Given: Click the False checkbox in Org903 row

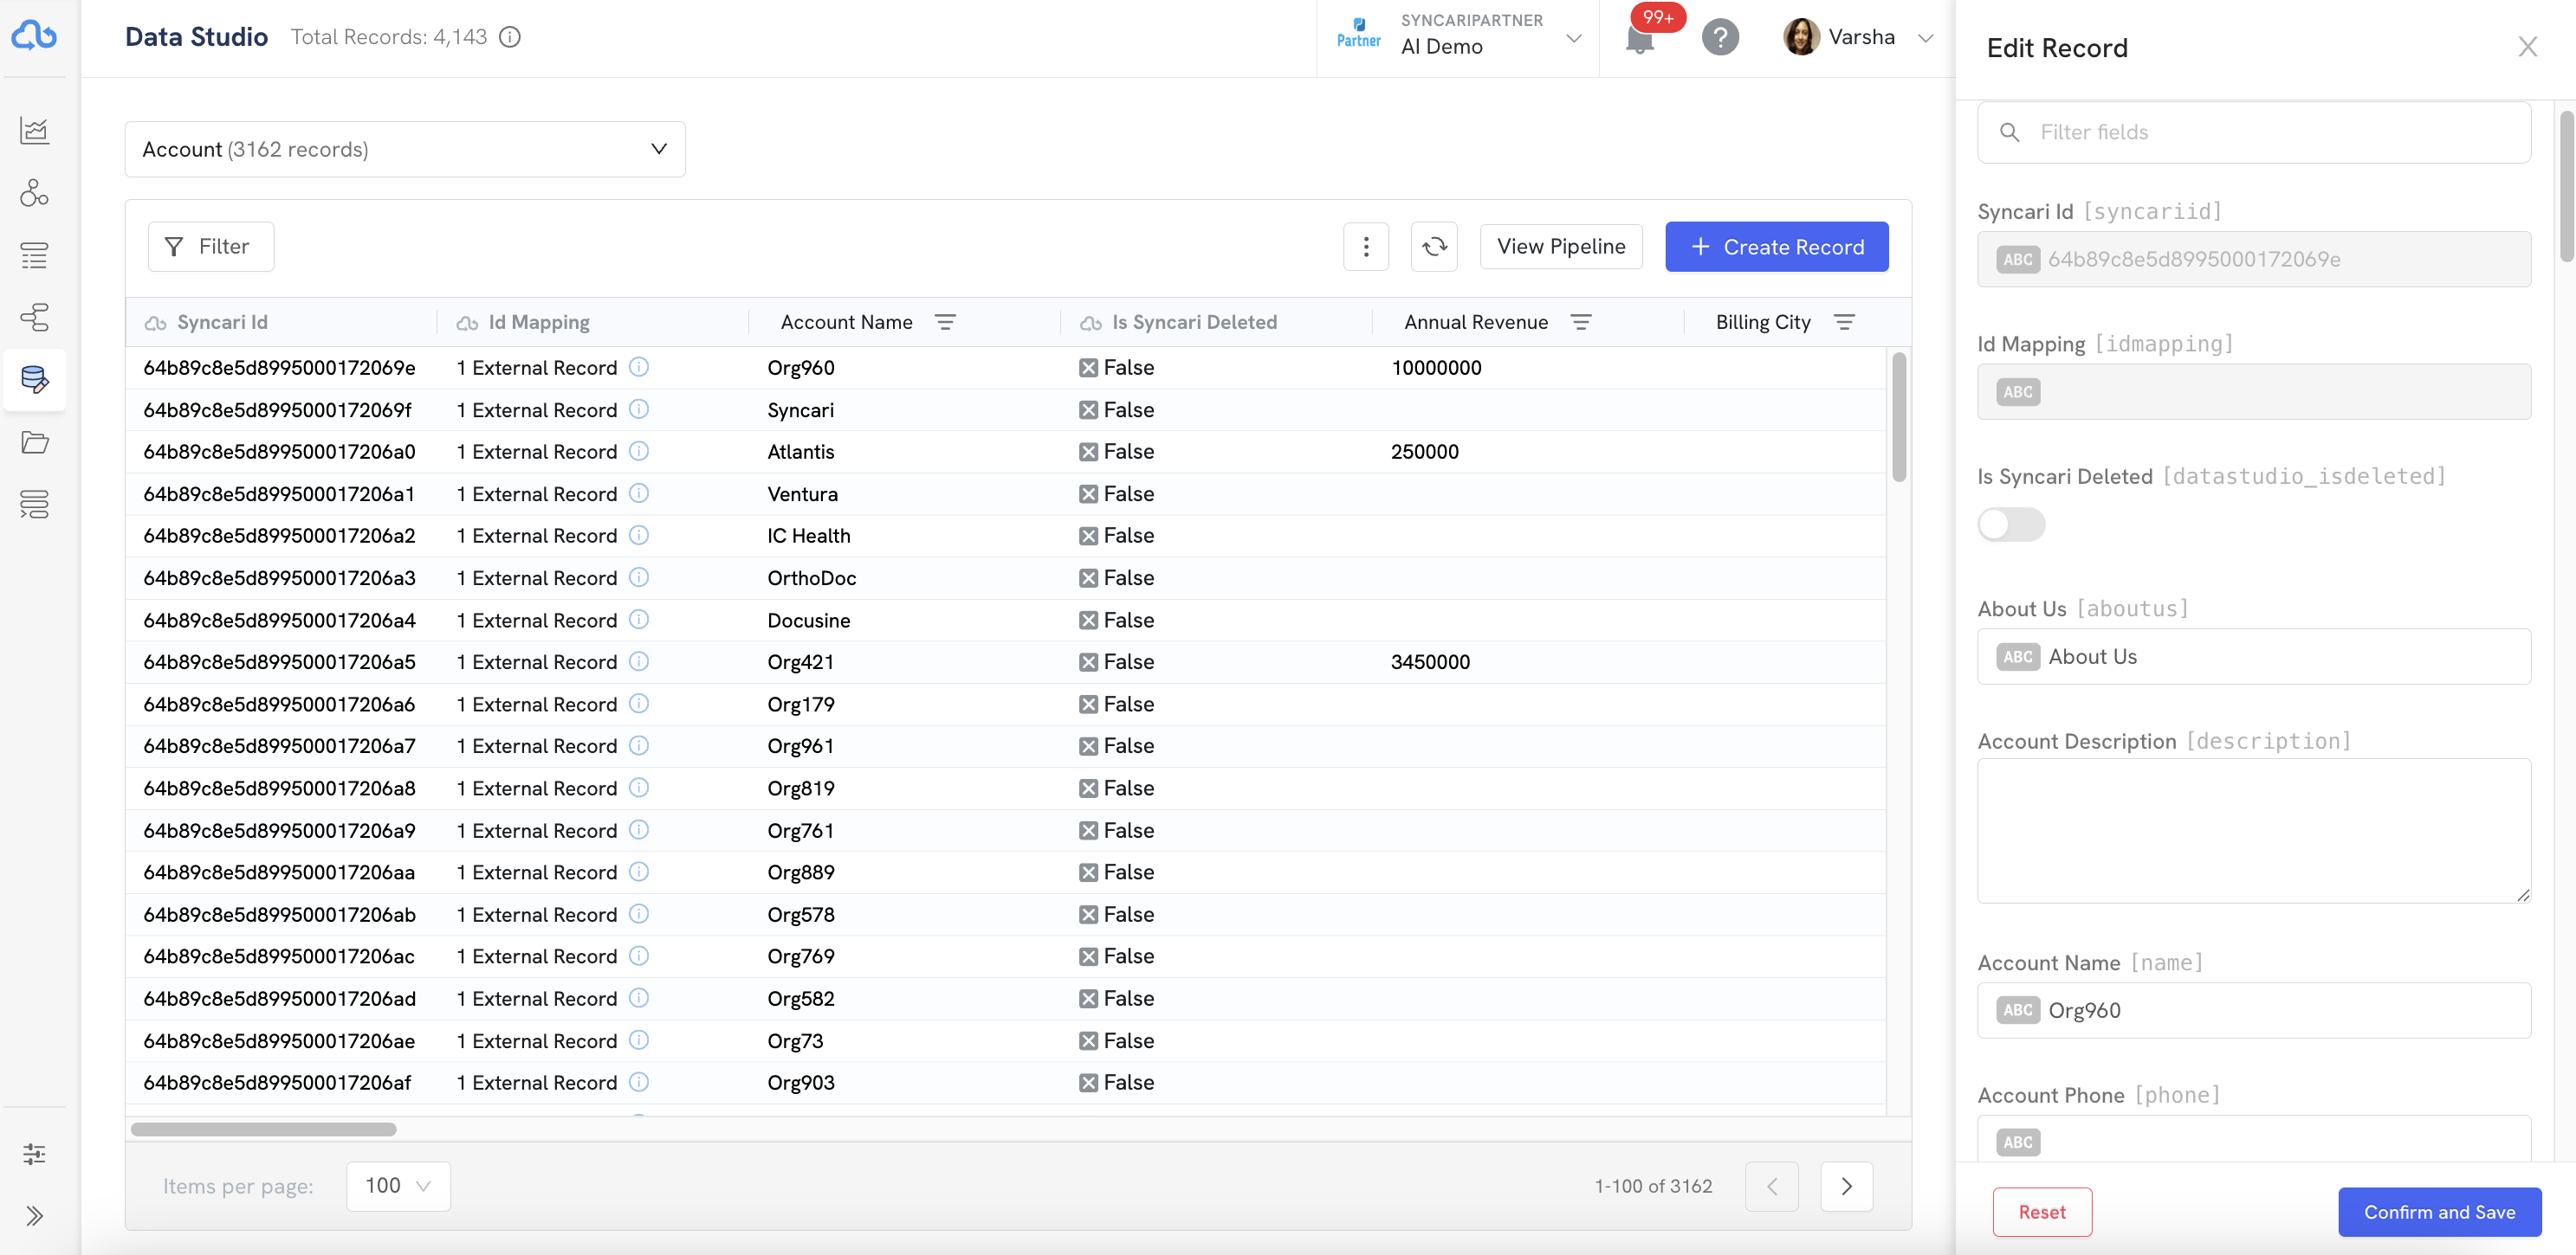Looking at the screenshot, I should pos(1088,1083).
